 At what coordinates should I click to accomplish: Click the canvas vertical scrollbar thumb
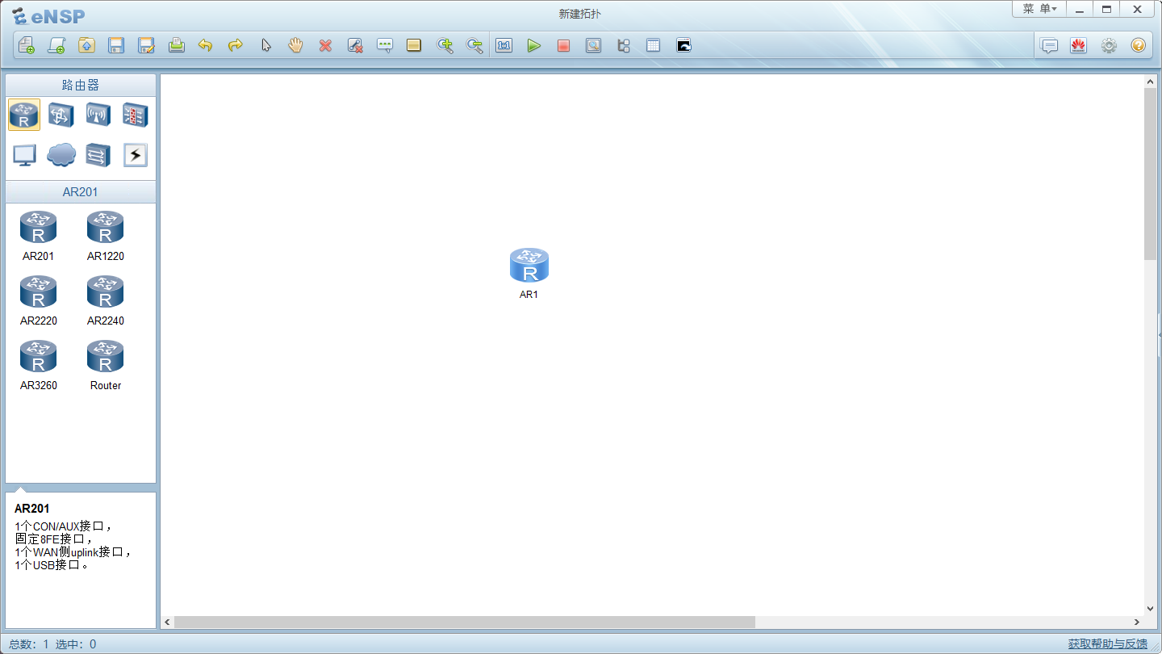[x=1151, y=174]
